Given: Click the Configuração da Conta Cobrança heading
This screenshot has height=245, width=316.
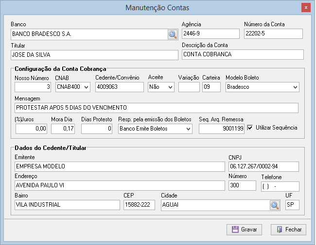Looking at the screenshot, I should (60, 69).
